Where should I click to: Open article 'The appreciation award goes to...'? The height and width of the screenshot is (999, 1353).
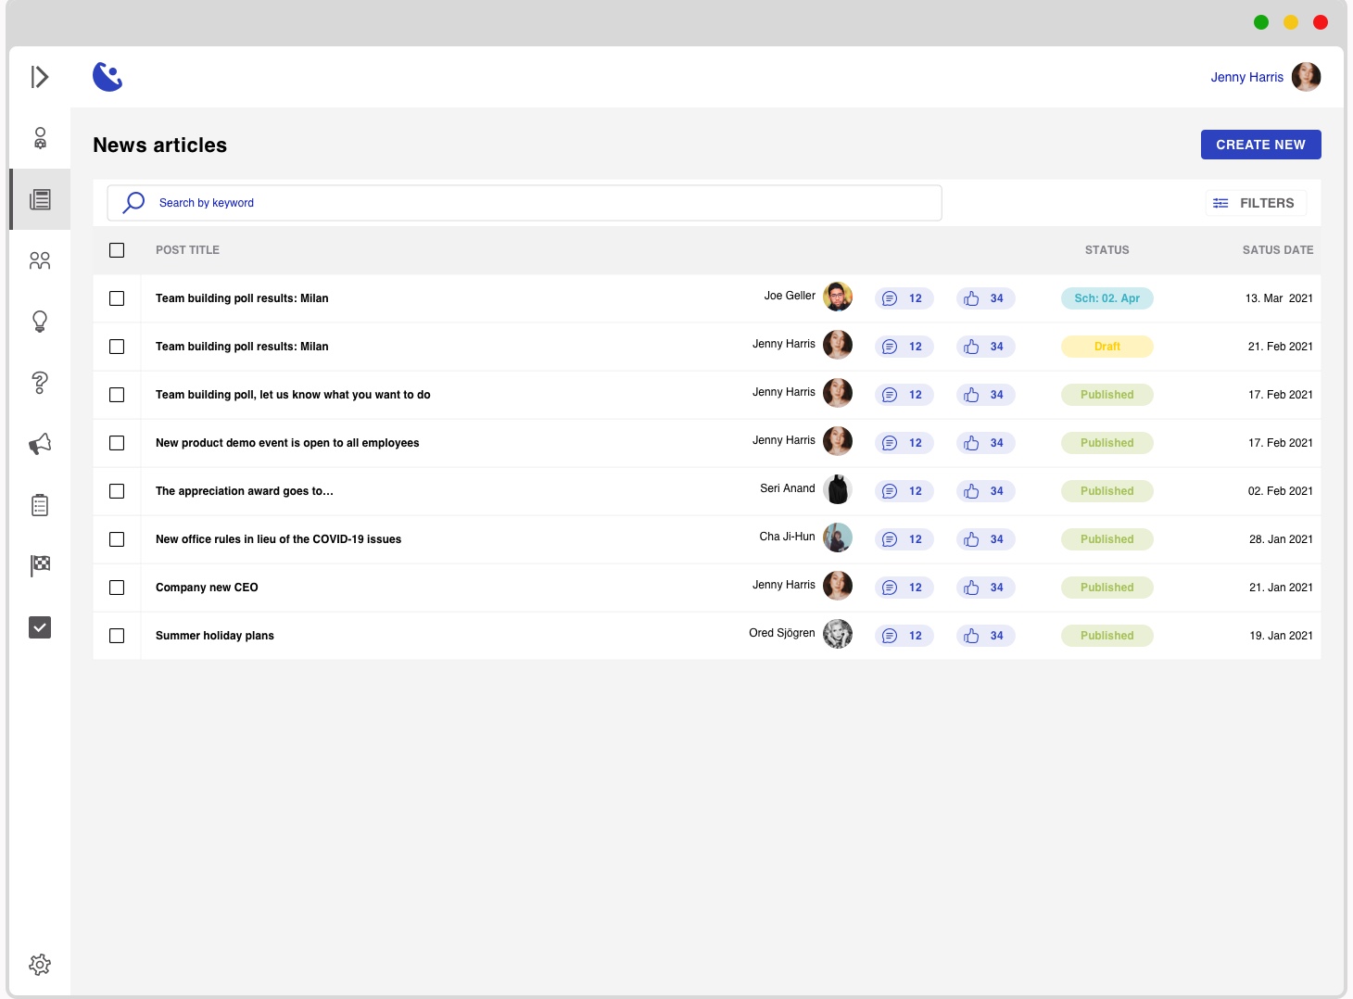click(245, 491)
